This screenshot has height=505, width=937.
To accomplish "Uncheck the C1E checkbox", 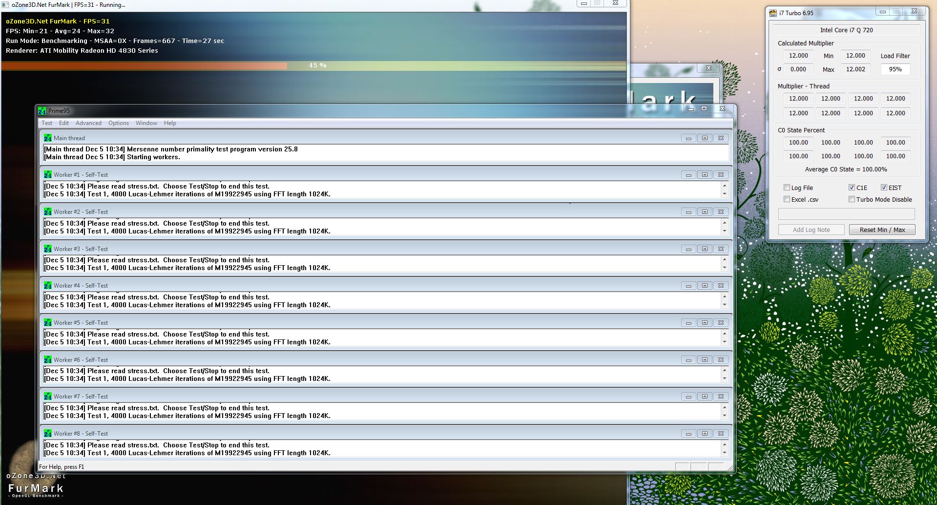I will click(852, 188).
